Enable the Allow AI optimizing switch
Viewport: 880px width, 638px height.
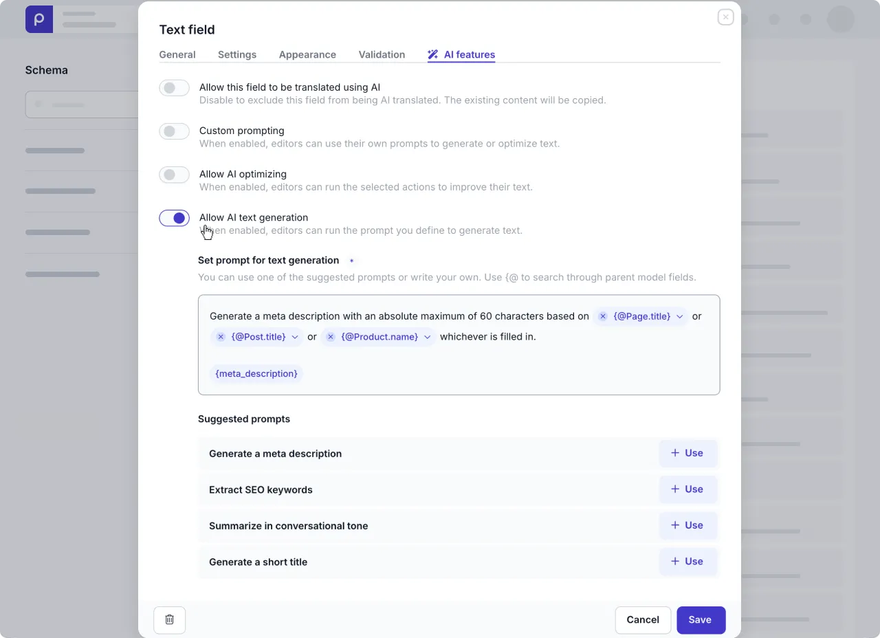point(174,175)
